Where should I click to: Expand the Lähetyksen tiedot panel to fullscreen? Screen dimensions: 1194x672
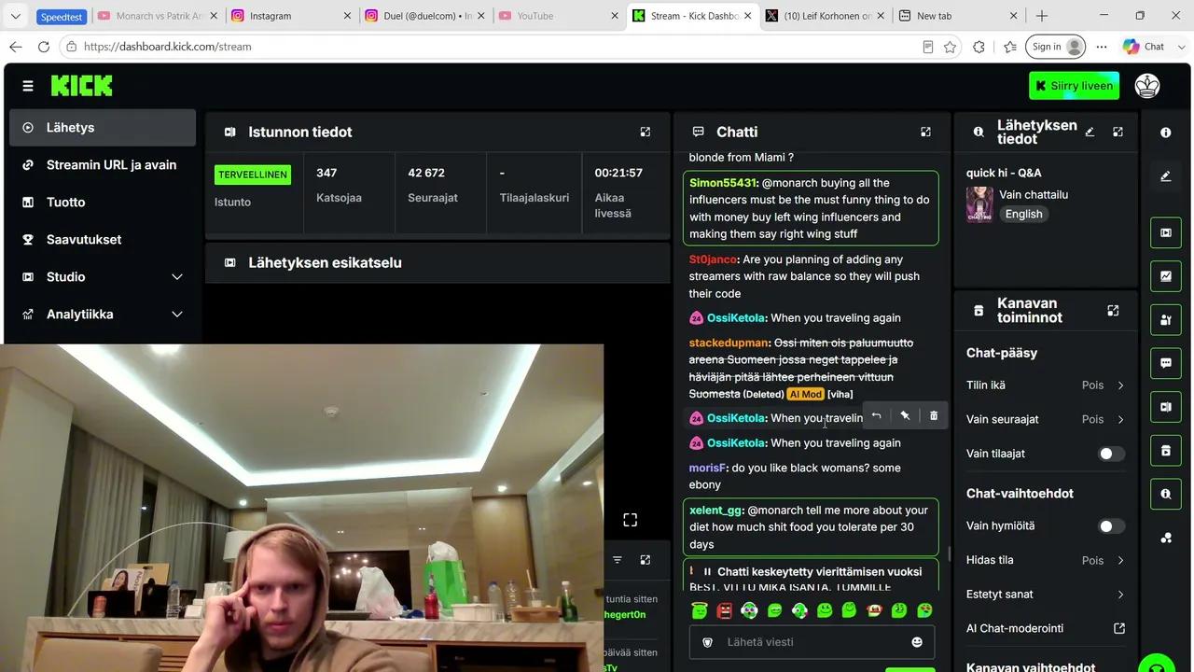[1118, 133]
